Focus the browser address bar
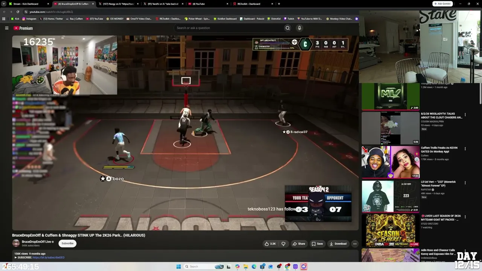 pyautogui.click(x=188, y=12)
